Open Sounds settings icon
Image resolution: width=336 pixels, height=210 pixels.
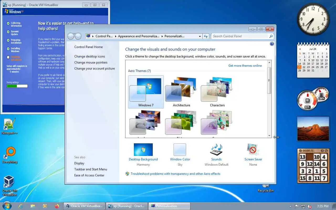(216, 150)
